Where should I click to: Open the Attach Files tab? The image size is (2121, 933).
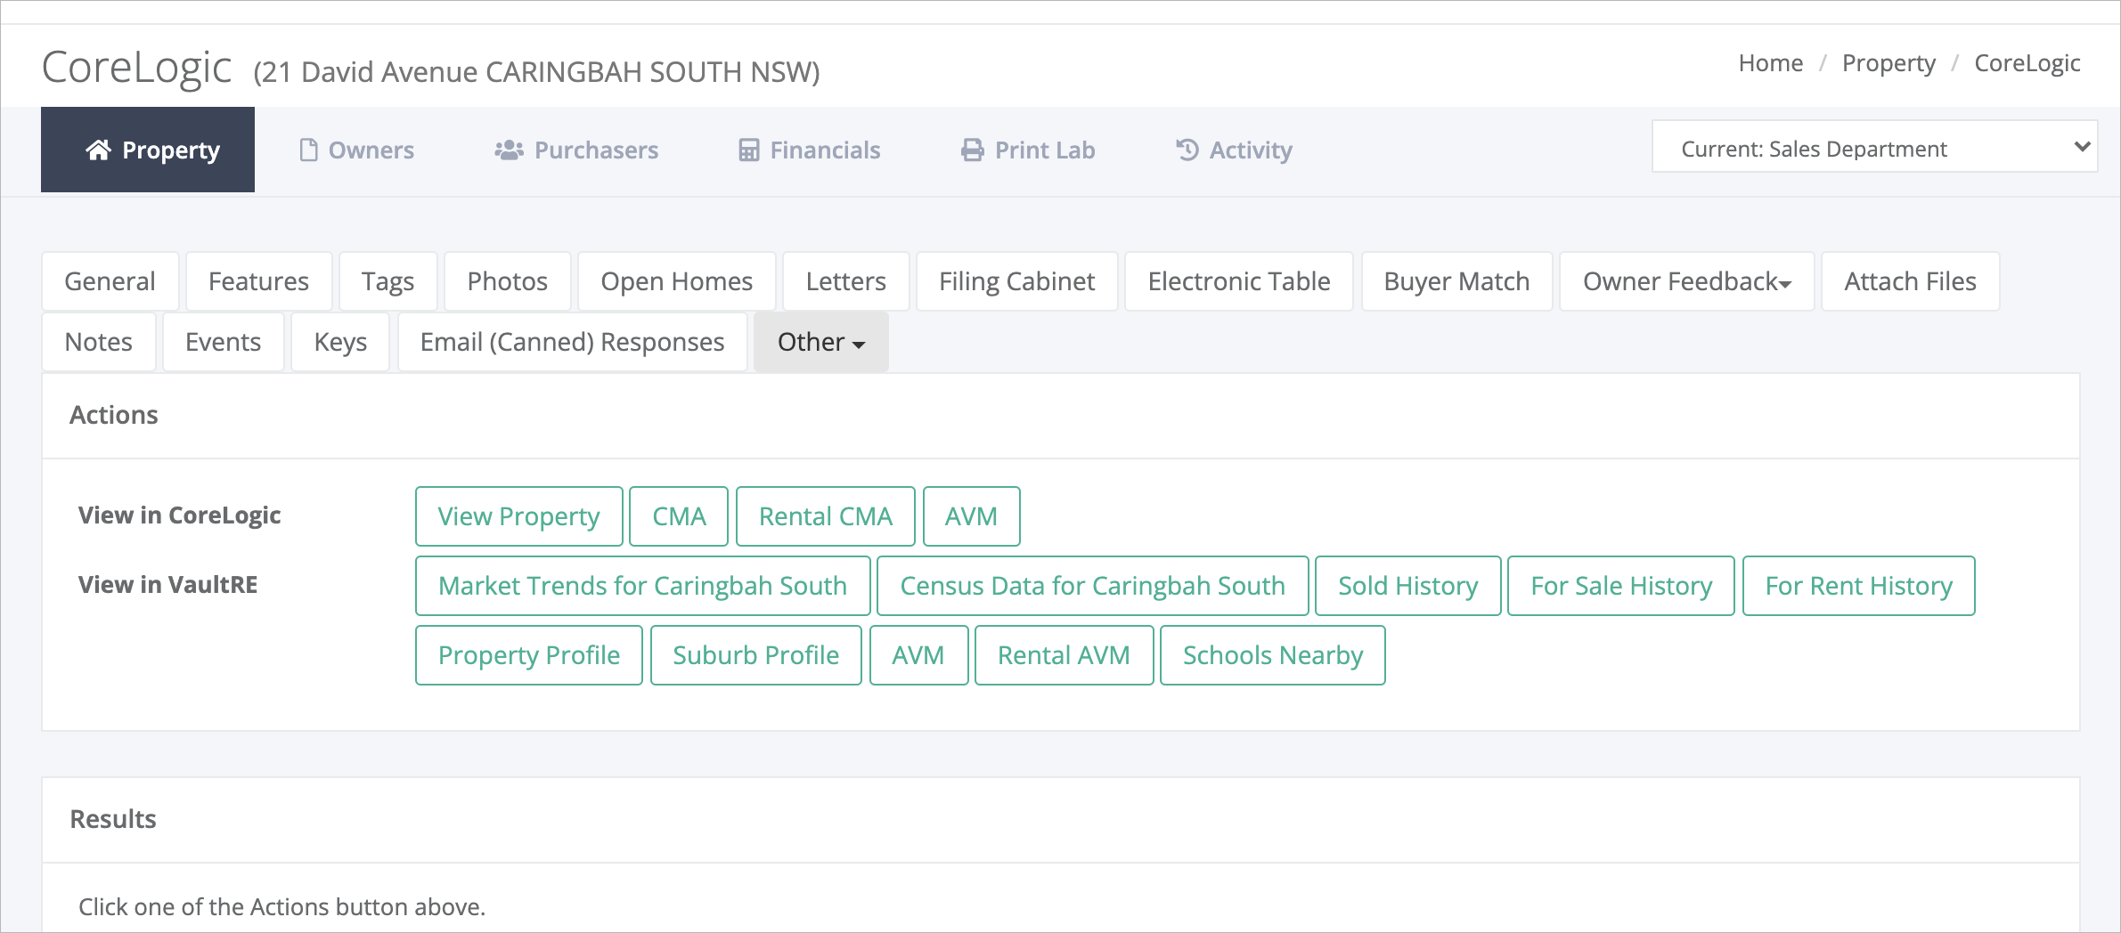[1910, 281]
